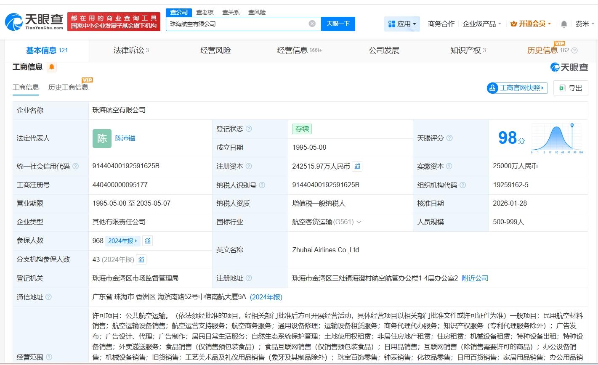Clear the search box with the X icon
The image size is (598, 365).
pos(312,24)
